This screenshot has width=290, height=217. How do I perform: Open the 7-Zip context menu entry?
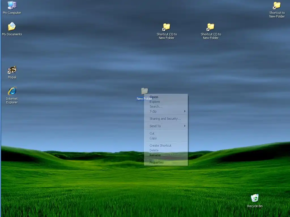pos(166,111)
